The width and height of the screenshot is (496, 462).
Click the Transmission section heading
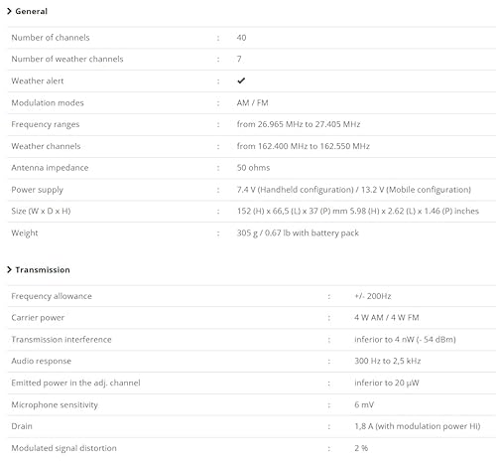click(43, 270)
